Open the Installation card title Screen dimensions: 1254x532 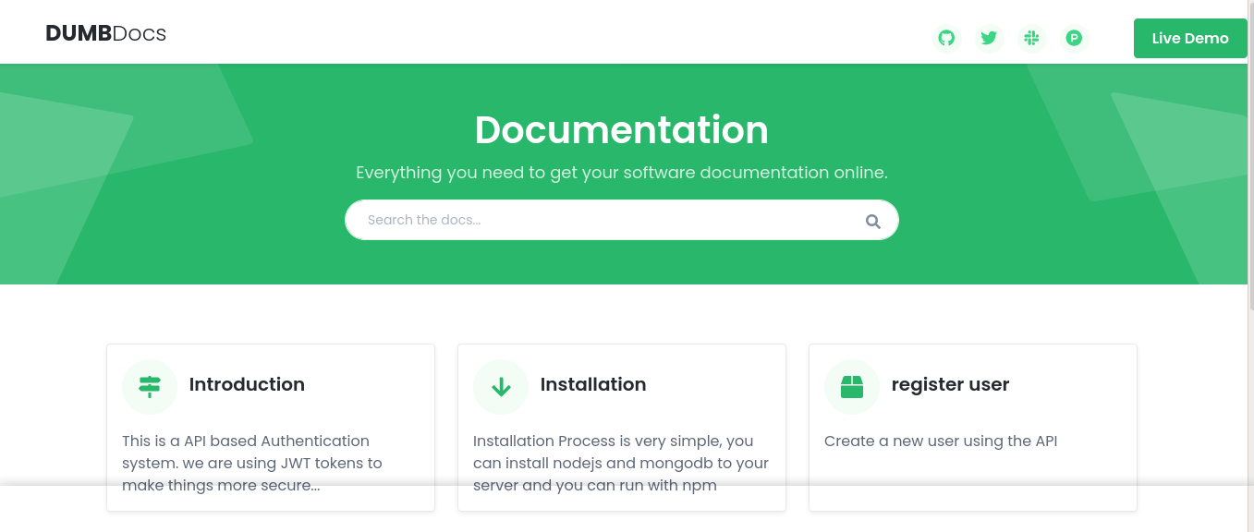593,384
